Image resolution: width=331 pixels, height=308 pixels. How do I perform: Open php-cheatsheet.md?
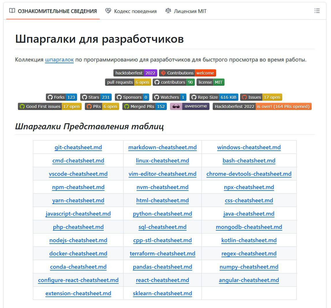[x=78, y=227]
